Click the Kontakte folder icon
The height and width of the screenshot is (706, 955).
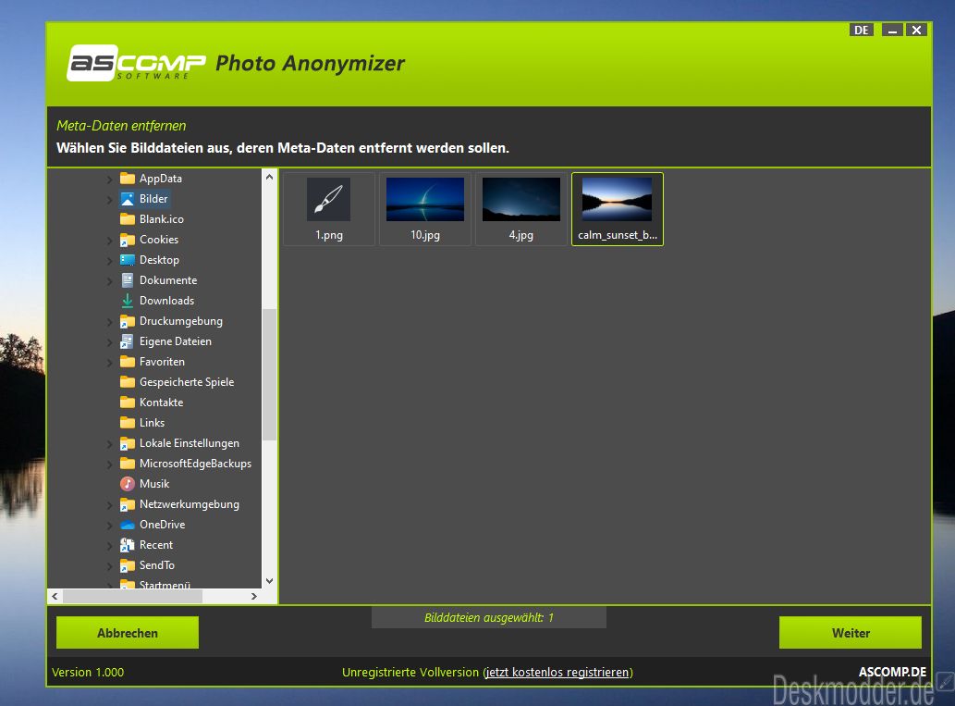pos(128,403)
